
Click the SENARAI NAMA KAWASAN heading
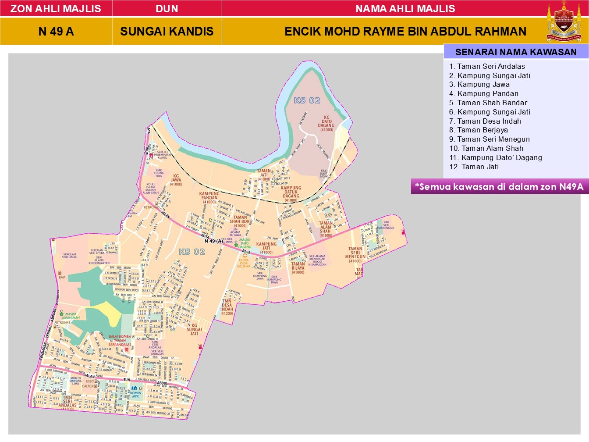tap(515, 52)
